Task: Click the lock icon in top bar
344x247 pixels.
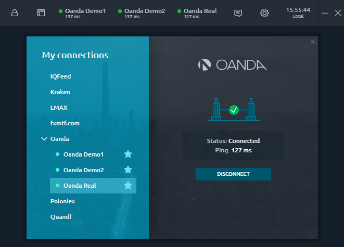Action: tap(15, 13)
